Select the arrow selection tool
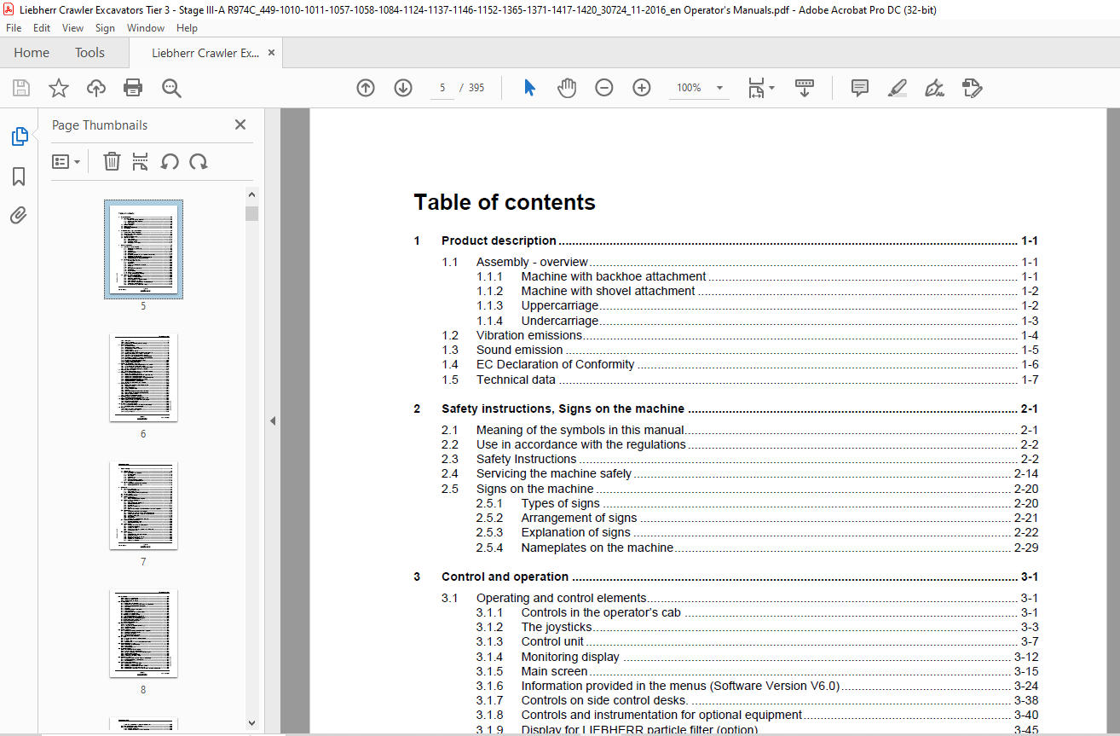This screenshot has height=736, width=1120. [529, 88]
